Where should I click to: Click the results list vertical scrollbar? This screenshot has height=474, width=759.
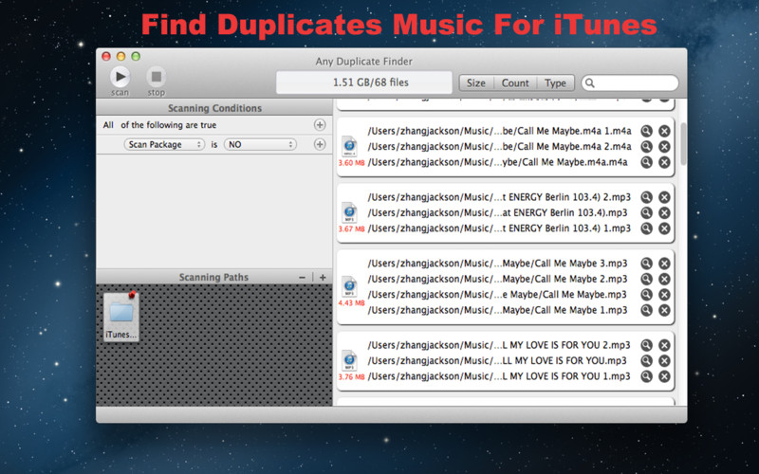pyautogui.click(x=683, y=143)
